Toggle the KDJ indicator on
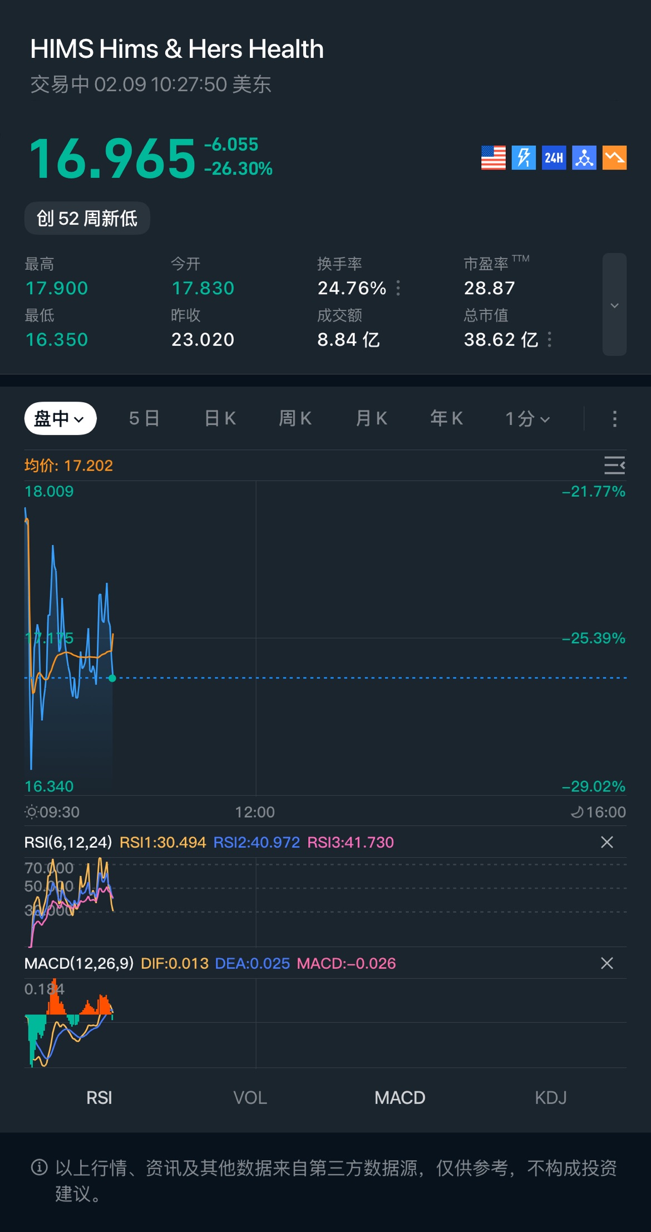 [x=550, y=1097]
